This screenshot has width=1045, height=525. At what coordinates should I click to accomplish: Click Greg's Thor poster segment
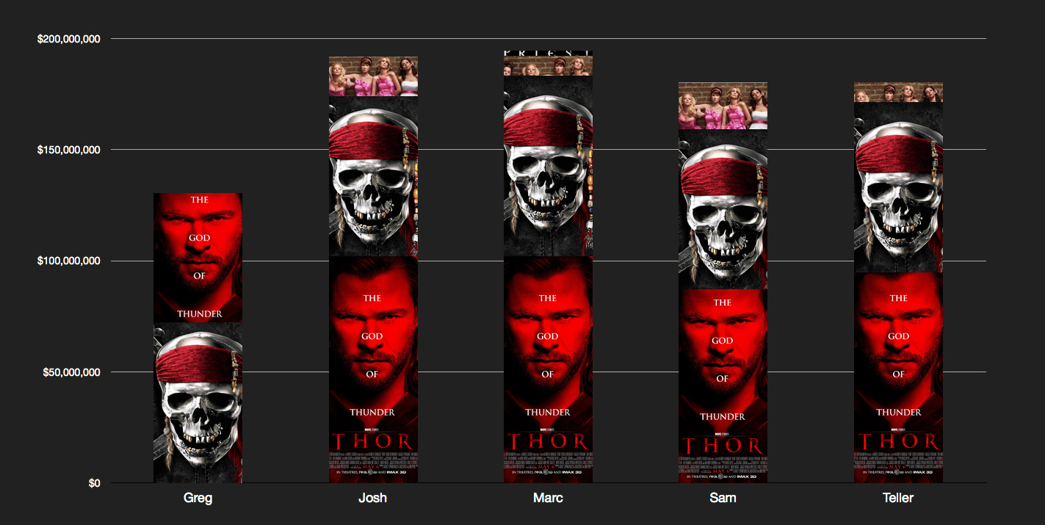tap(198, 258)
